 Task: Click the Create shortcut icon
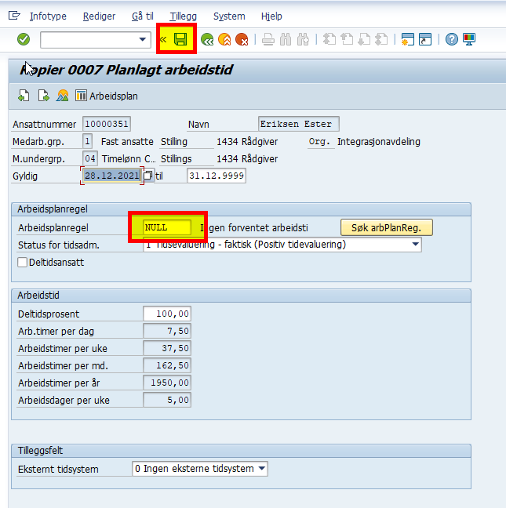tap(425, 39)
